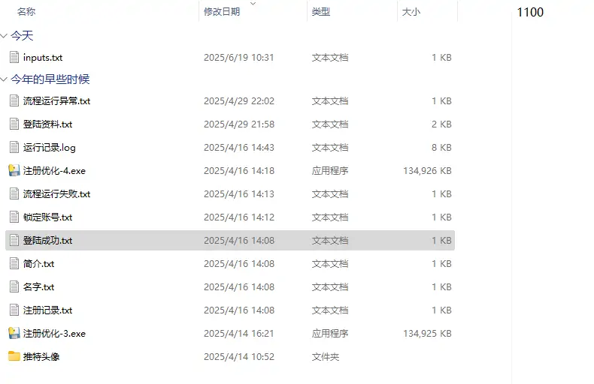Screen dimensions: 594x384
Task: Click 文本文档 type for 运行记录.log
Action: [330, 148]
